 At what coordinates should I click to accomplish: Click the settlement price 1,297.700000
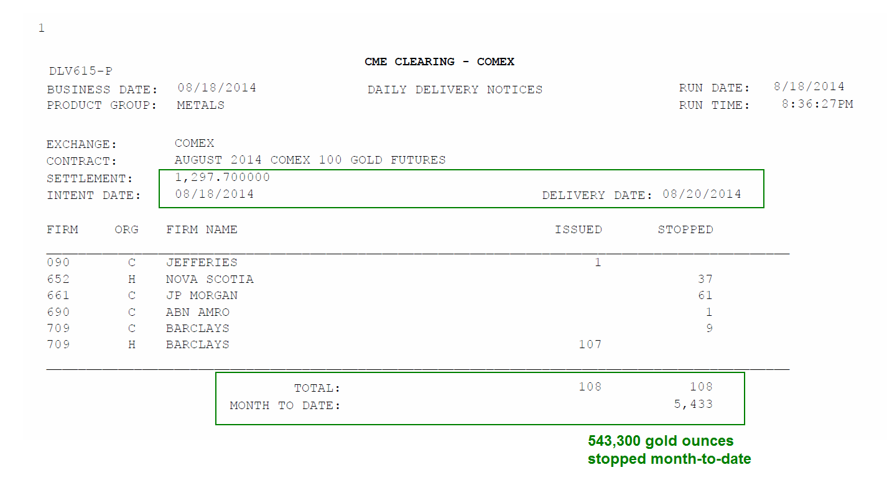(222, 177)
